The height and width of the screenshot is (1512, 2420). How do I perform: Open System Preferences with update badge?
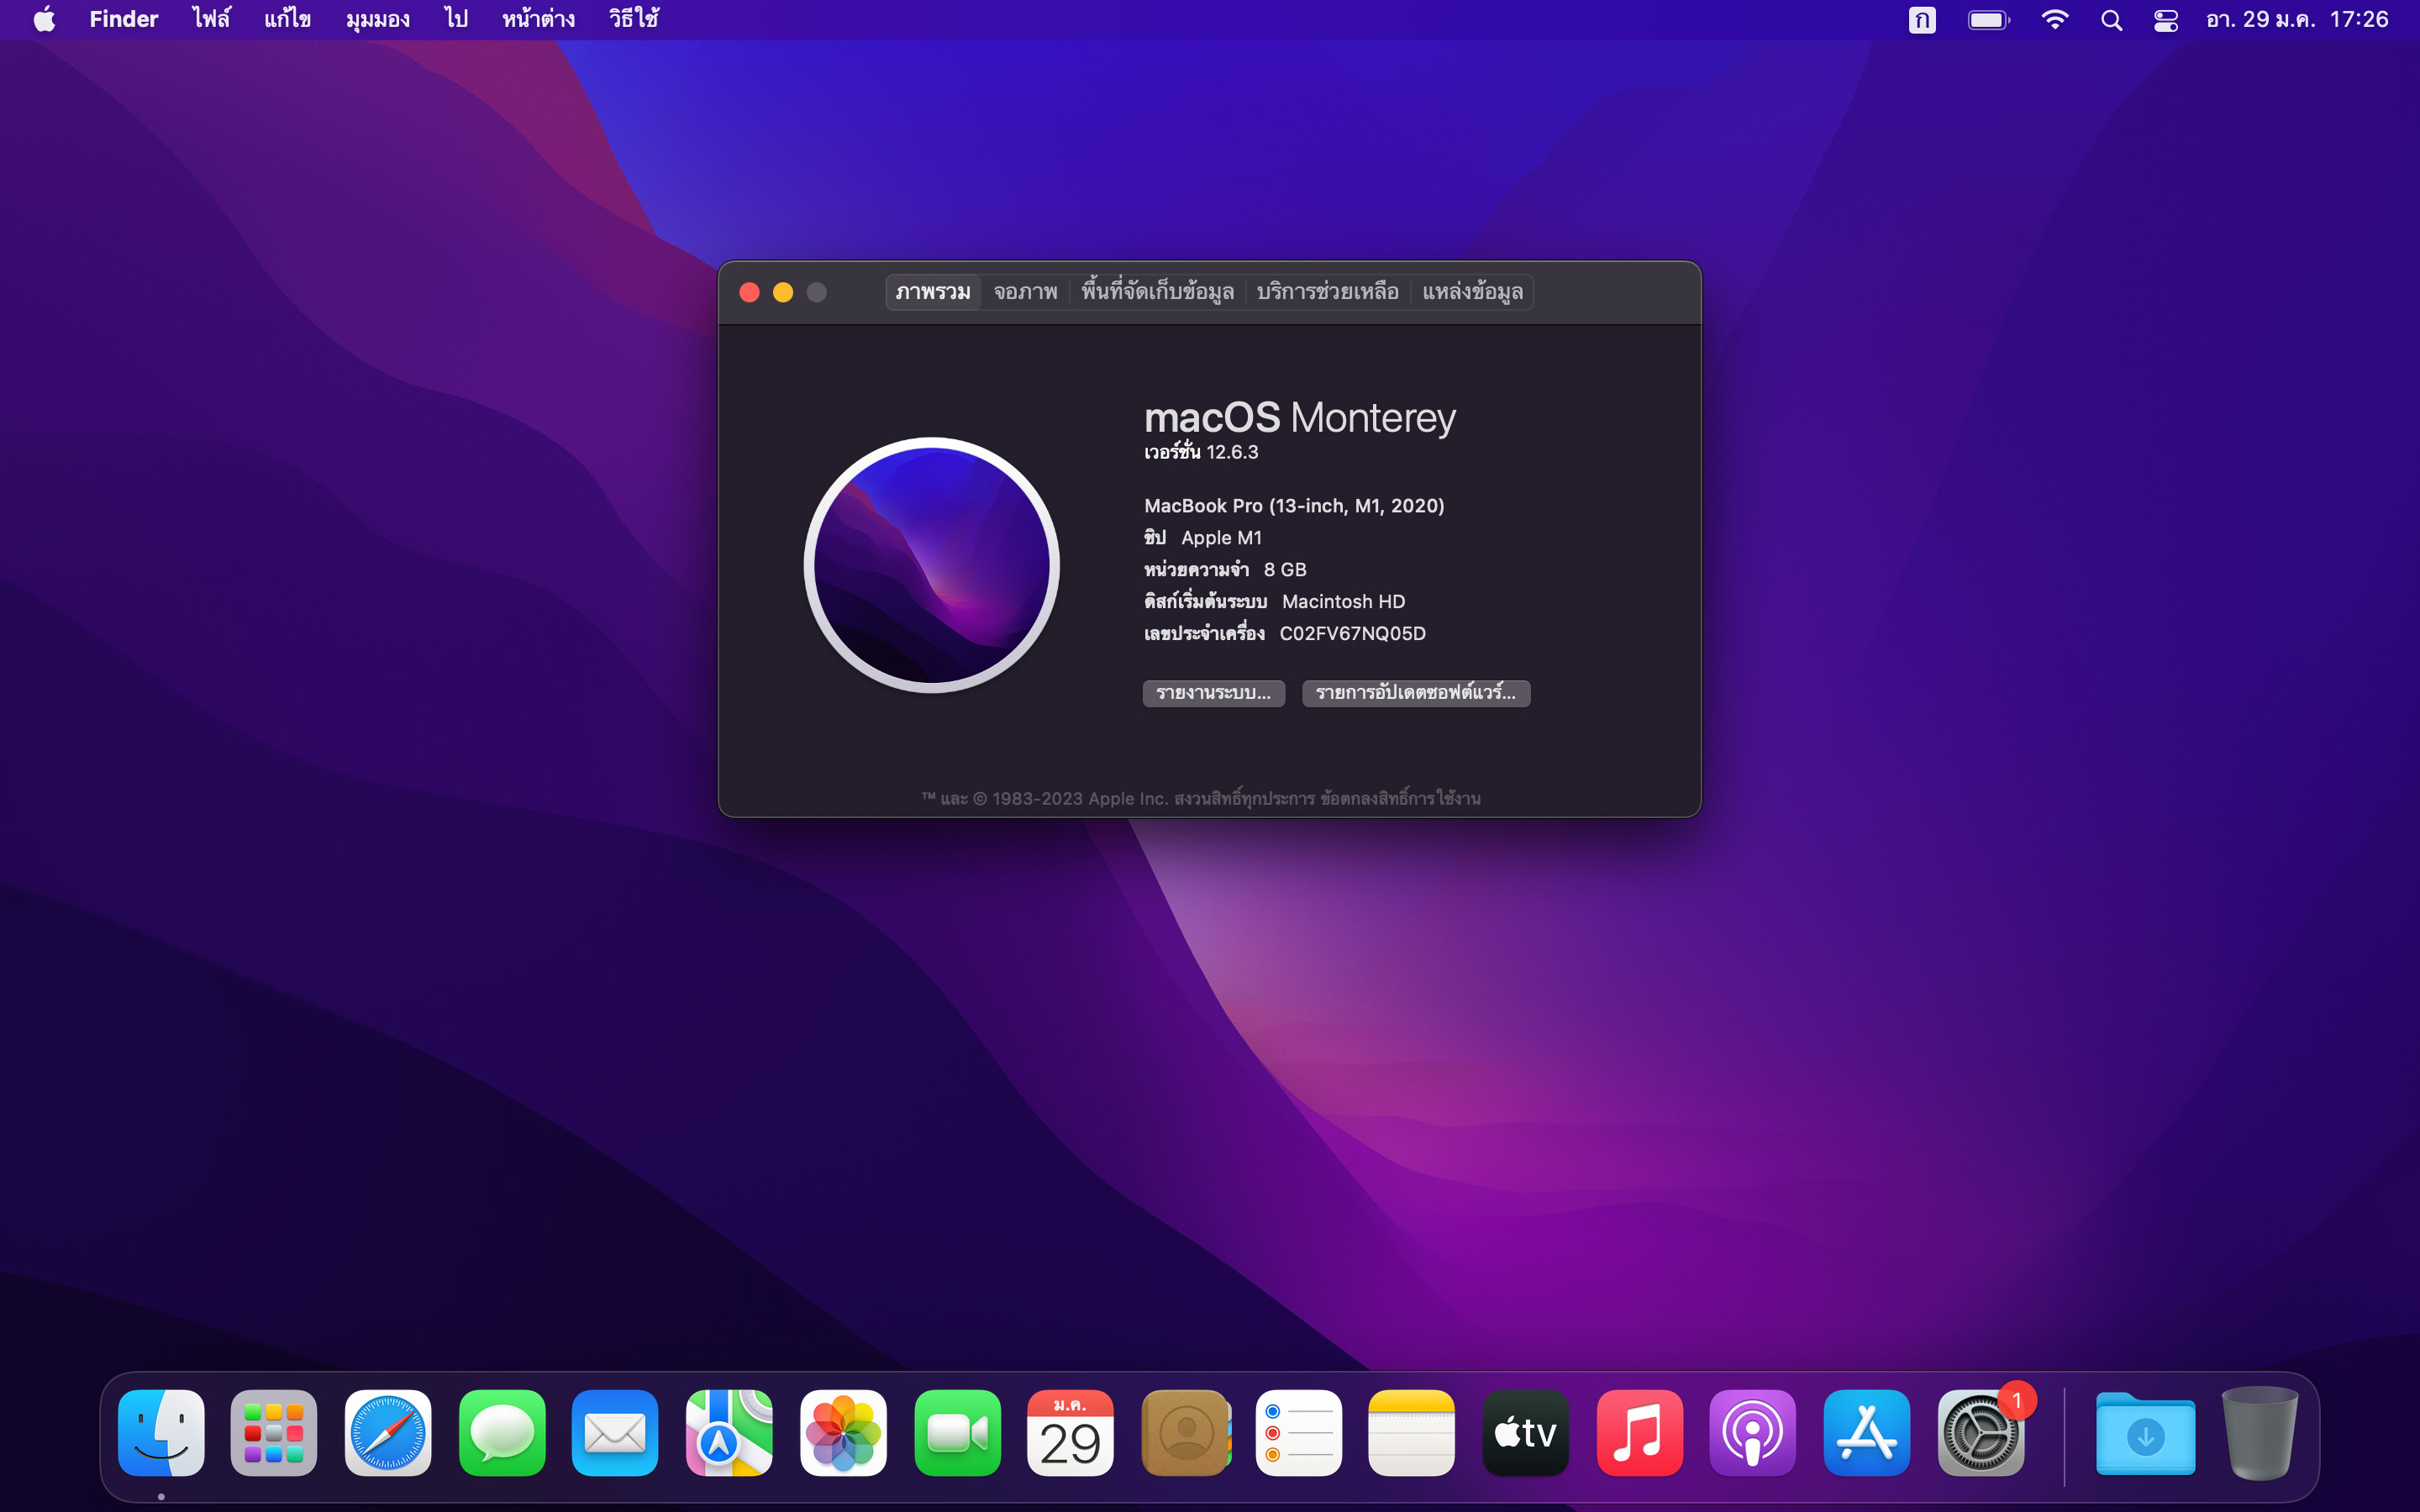pos(1980,1433)
